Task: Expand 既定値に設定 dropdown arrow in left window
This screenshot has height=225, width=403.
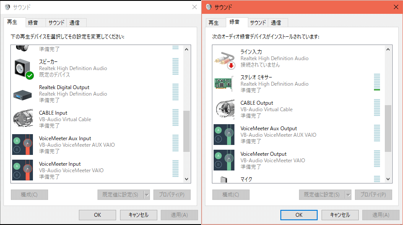Action: tap(147, 195)
